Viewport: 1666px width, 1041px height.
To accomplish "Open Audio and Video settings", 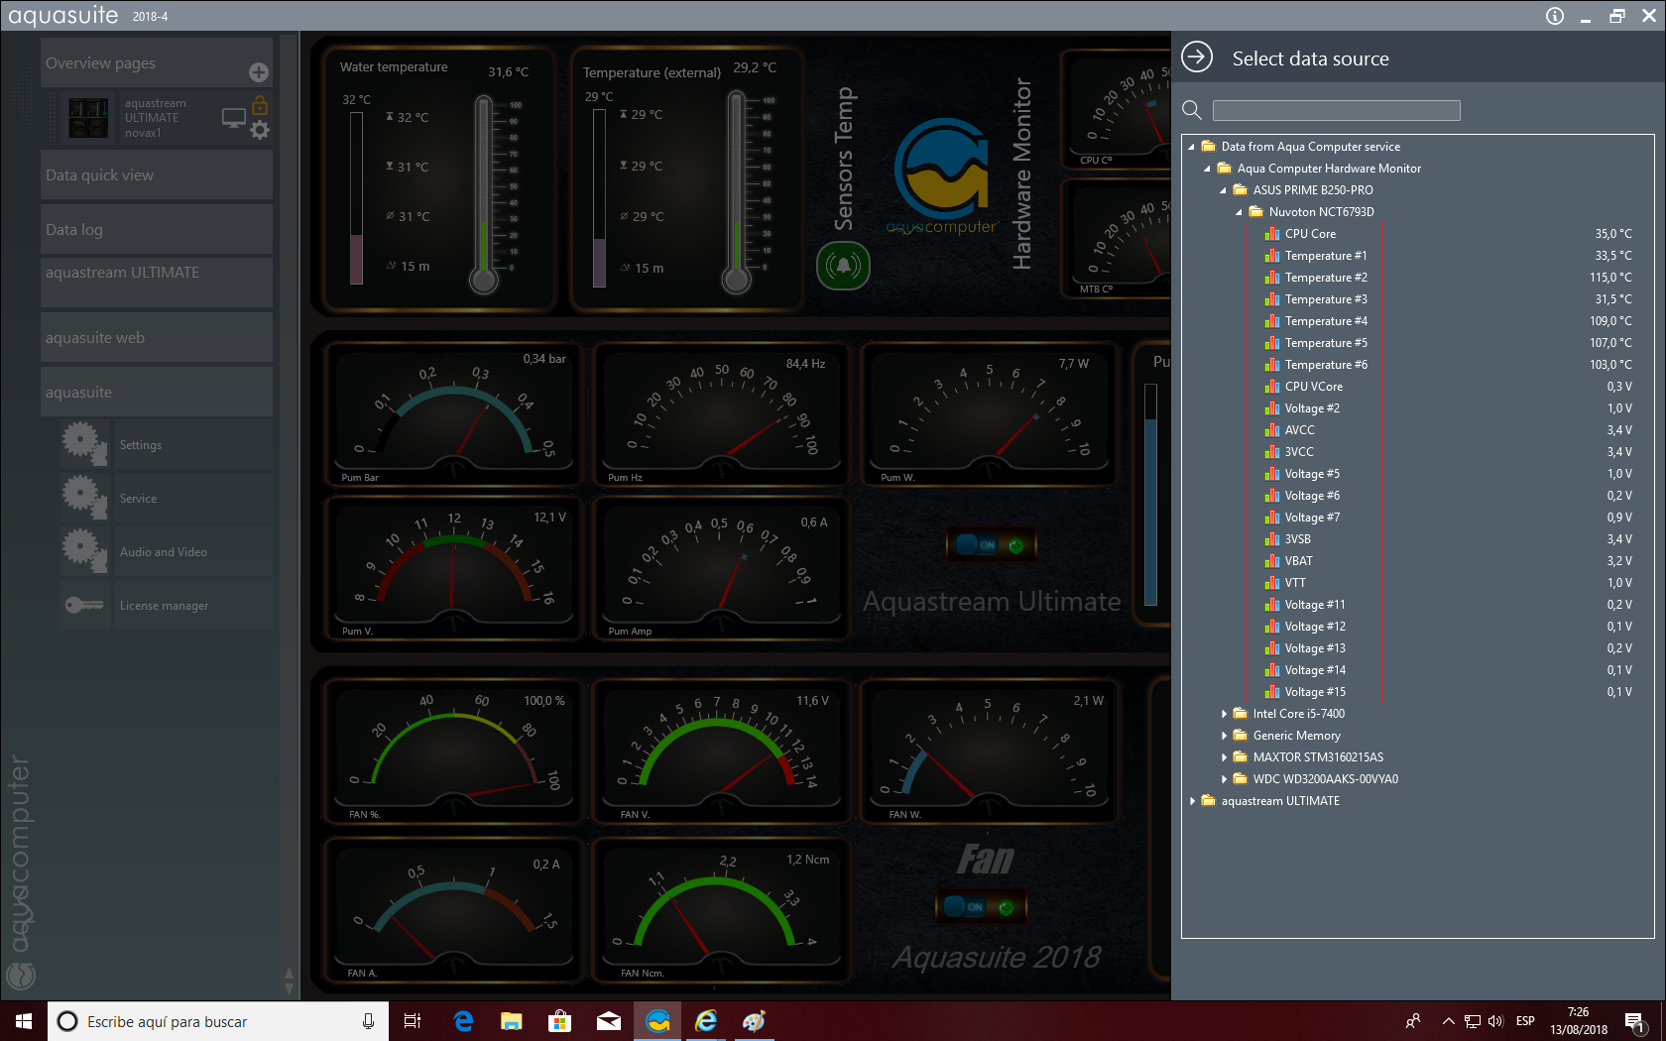I will (x=167, y=552).
